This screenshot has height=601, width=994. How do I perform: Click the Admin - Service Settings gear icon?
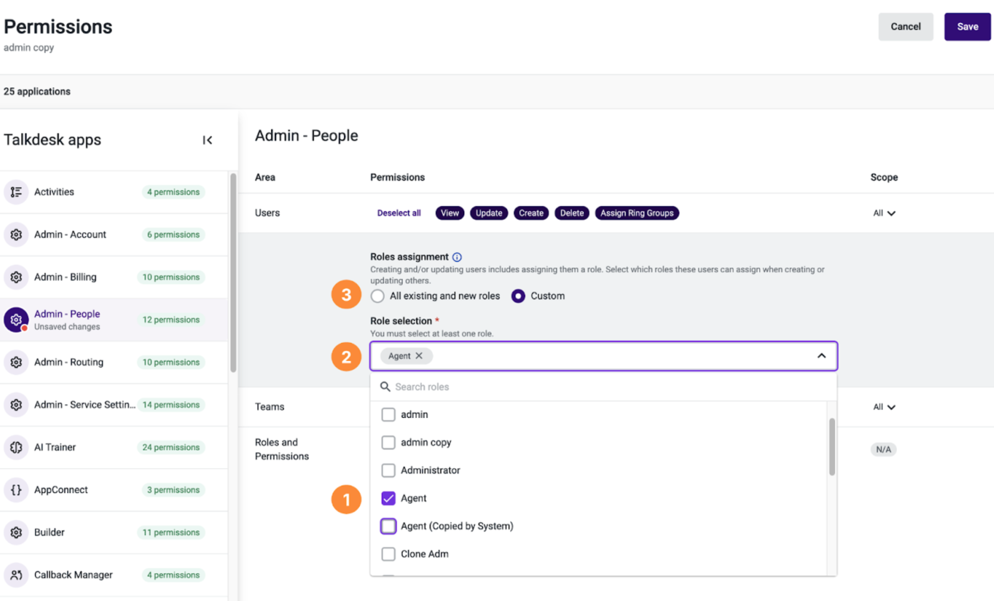point(16,404)
